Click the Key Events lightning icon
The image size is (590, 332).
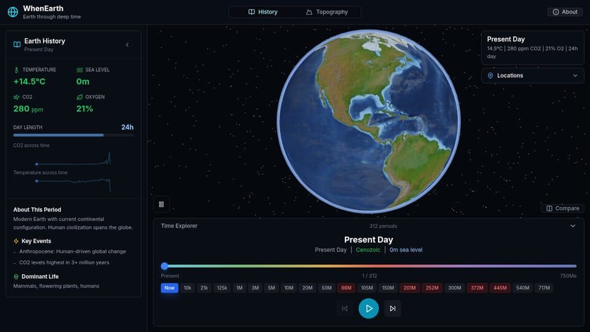16,241
